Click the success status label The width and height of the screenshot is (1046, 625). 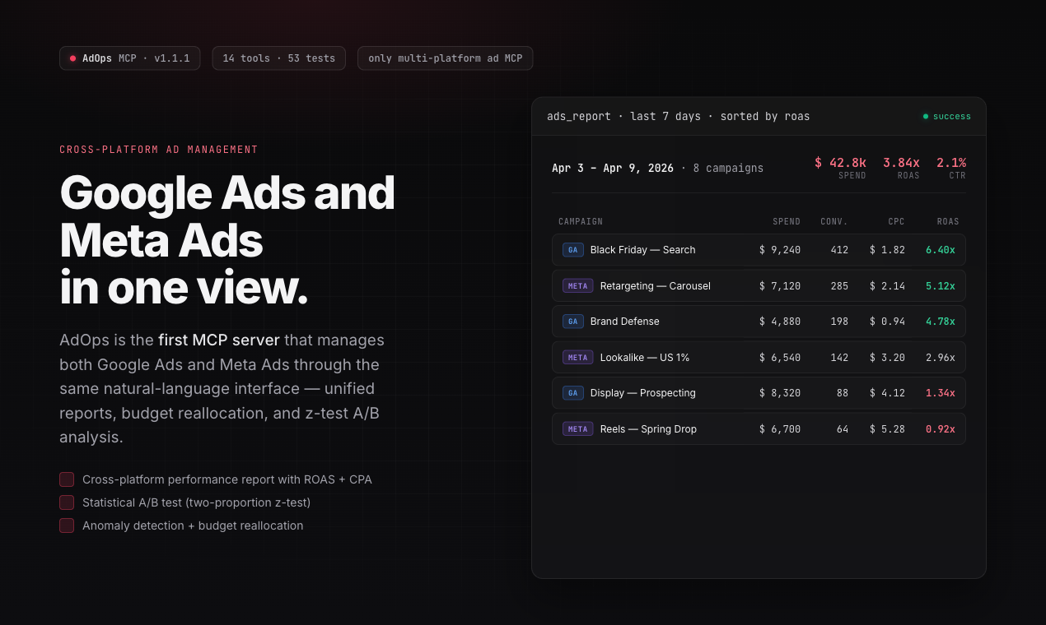coord(951,117)
